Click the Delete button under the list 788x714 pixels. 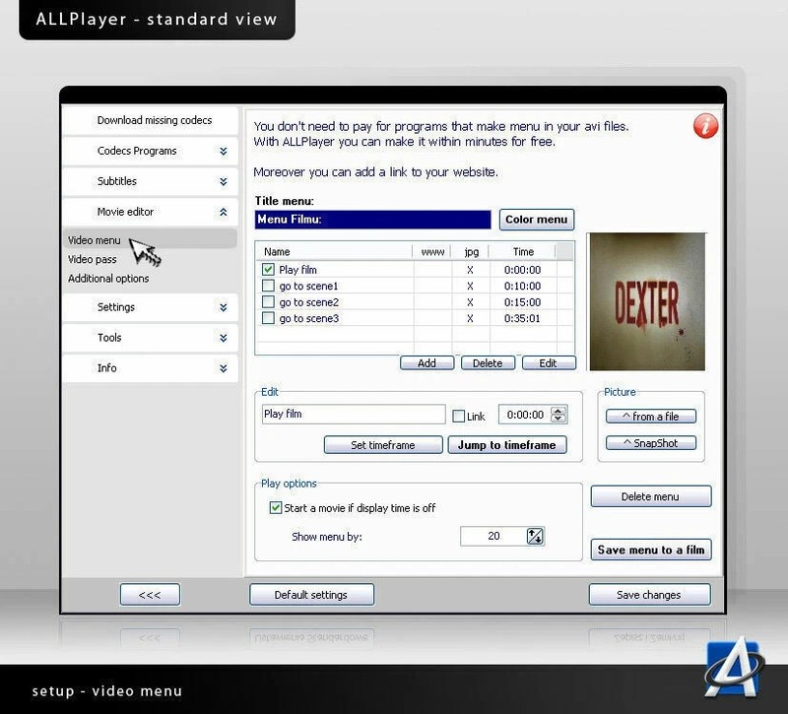click(488, 362)
